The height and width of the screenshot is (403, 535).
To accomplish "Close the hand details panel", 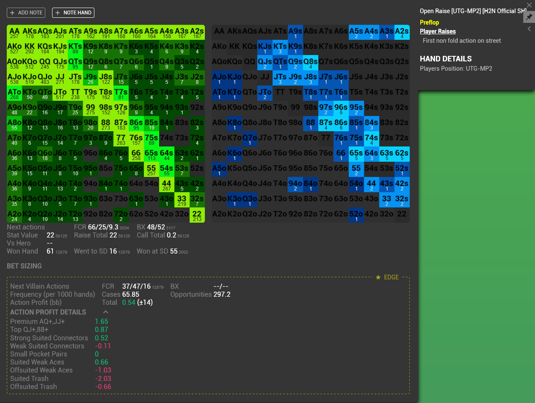I will click(529, 5).
